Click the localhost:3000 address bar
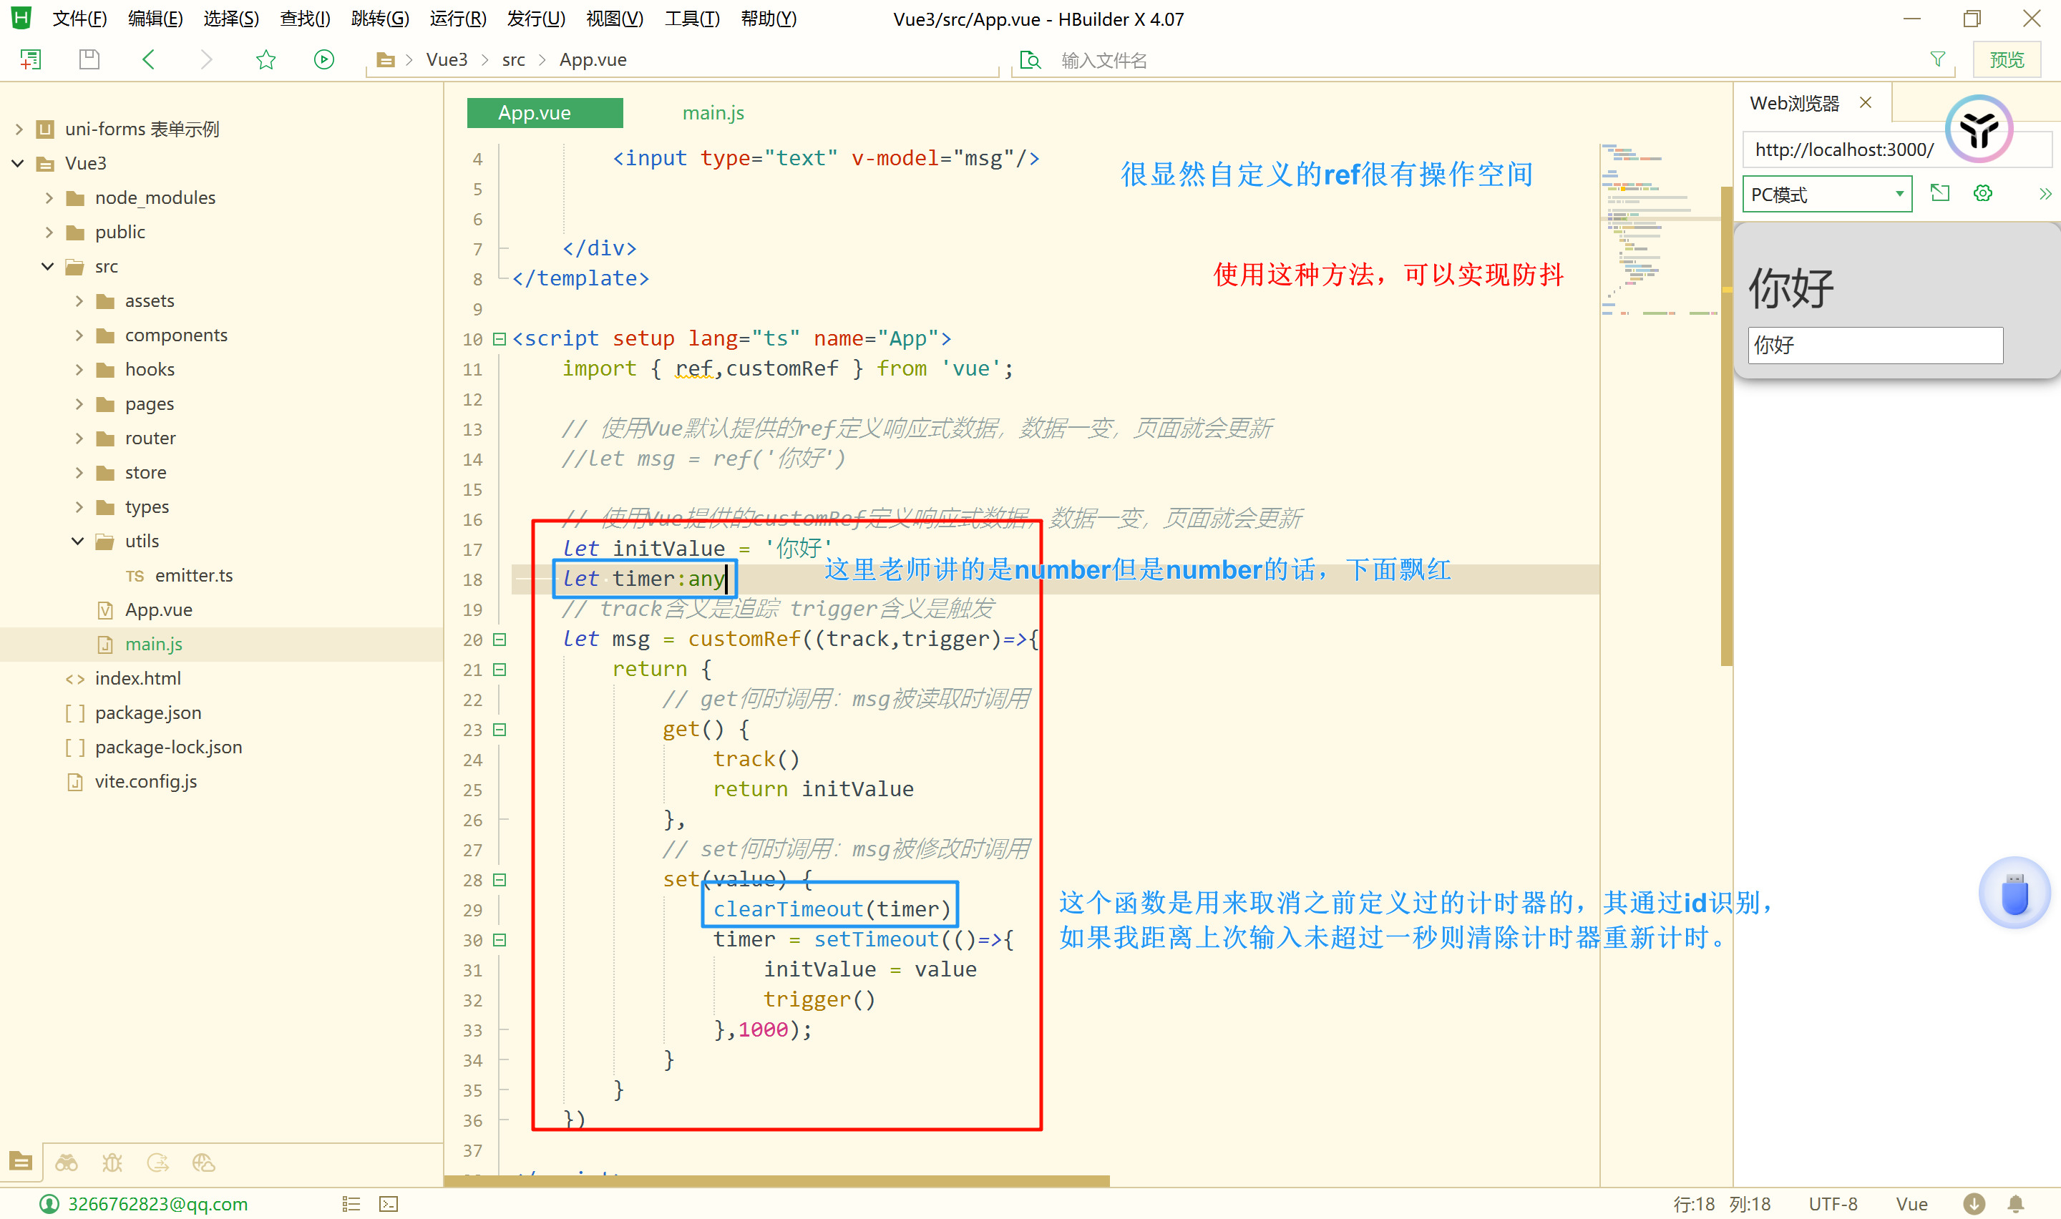 [x=1843, y=150]
